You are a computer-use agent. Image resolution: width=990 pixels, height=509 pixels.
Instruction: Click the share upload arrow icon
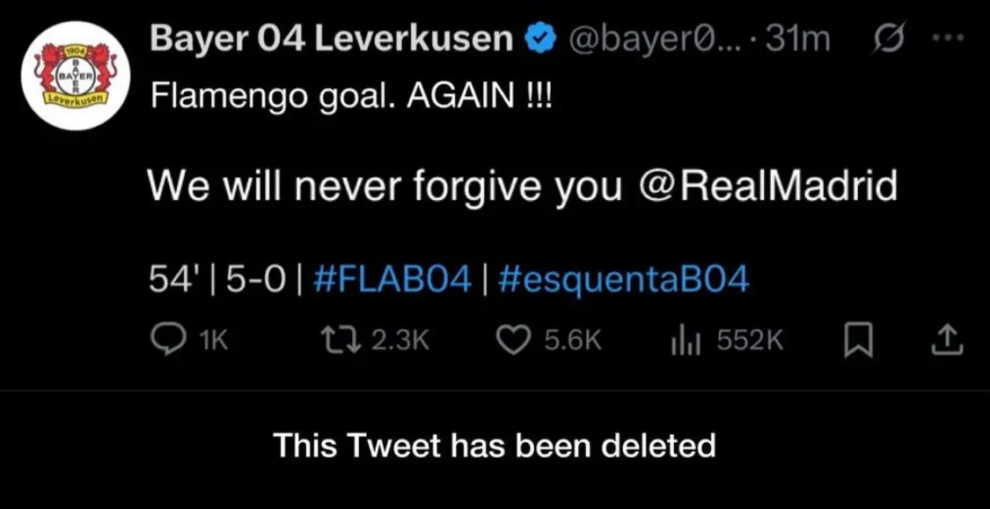948,342
